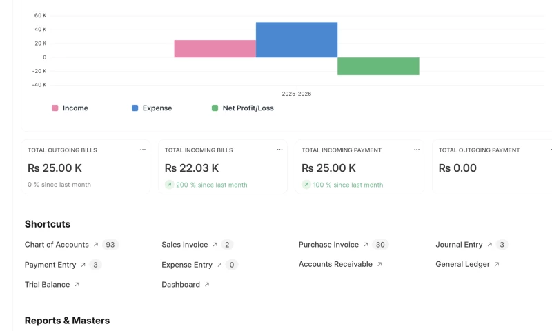Click the Reports & Masters section heading
This screenshot has height=331, width=552.
tap(67, 321)
